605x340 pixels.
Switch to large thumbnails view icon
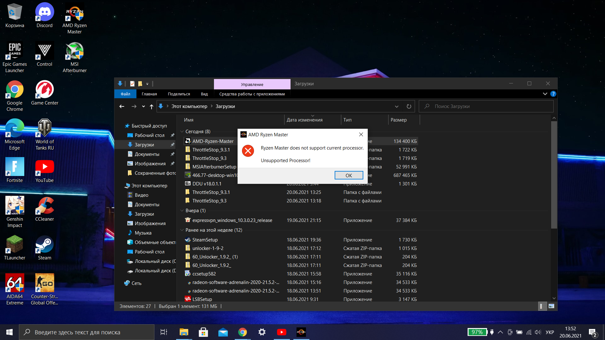[551, 306]
